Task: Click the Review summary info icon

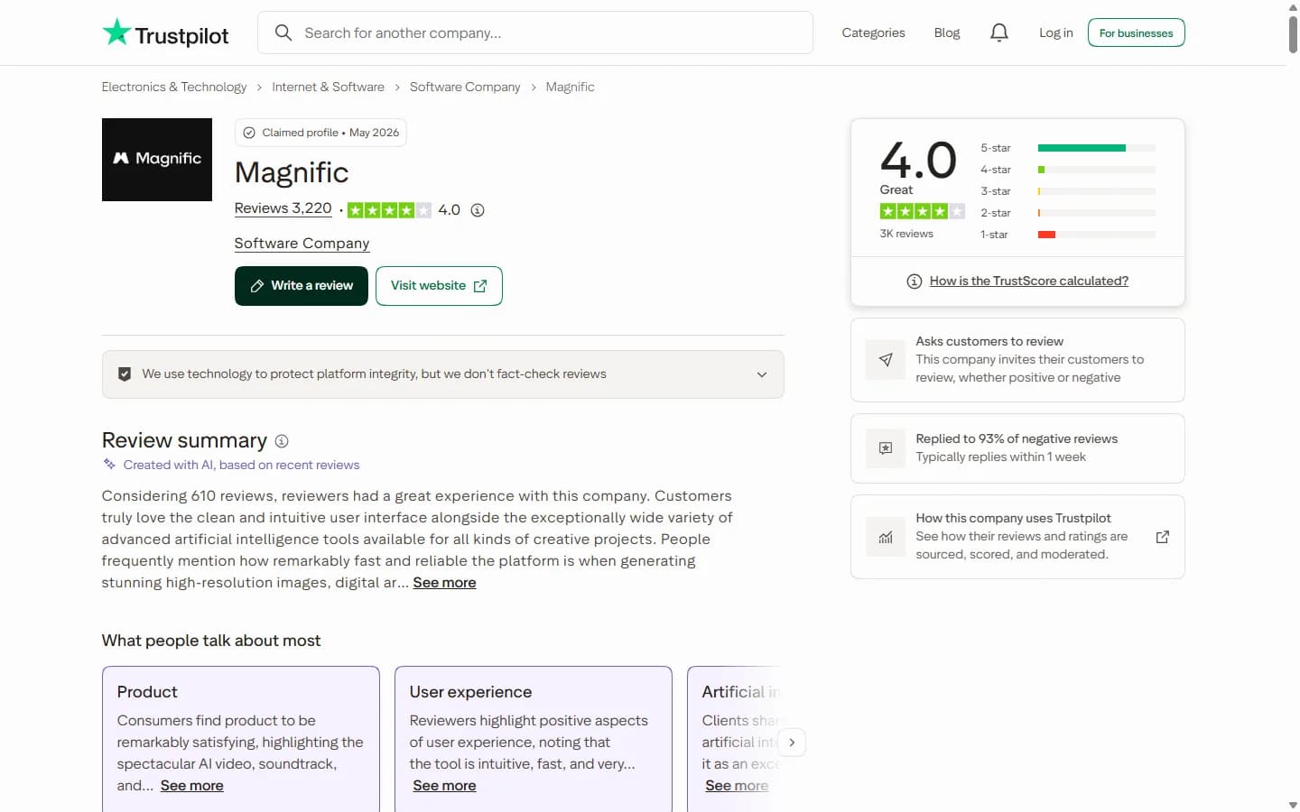Action: tap(282, 441)
